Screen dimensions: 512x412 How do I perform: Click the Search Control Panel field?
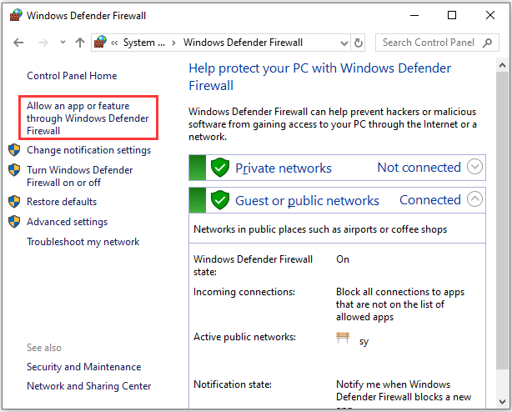(437, 43)
